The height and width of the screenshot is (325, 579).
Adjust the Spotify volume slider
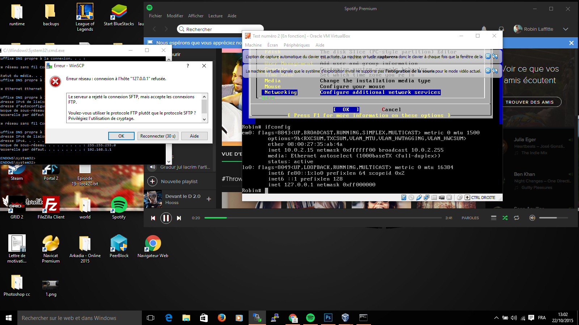click(553, 218)
